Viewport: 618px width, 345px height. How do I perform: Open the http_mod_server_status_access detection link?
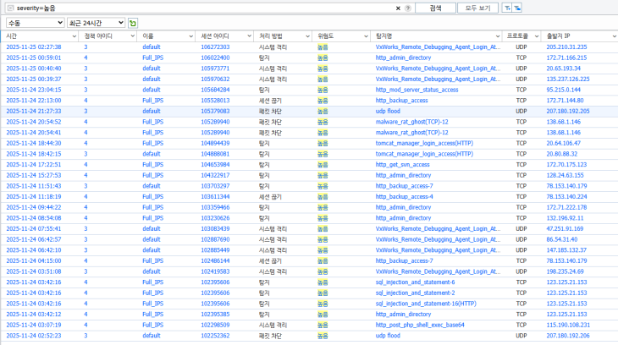pos(416,89)
